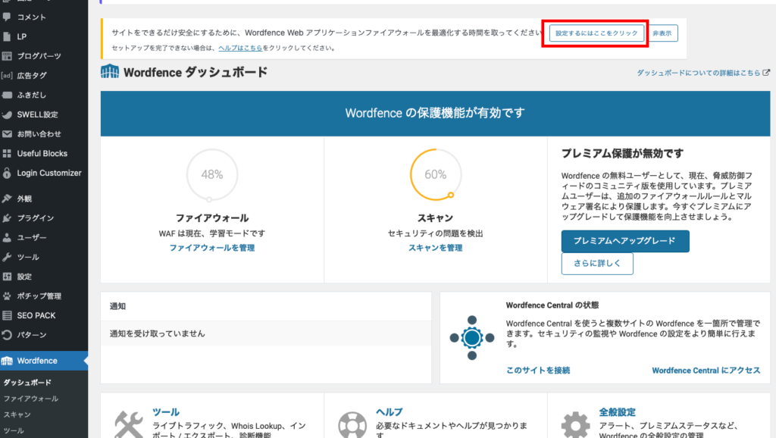The height and width of the screenshot is (438, 776).
Task: Click 通知を受け取っていません notification row
Action: click(x=266, y=333)
